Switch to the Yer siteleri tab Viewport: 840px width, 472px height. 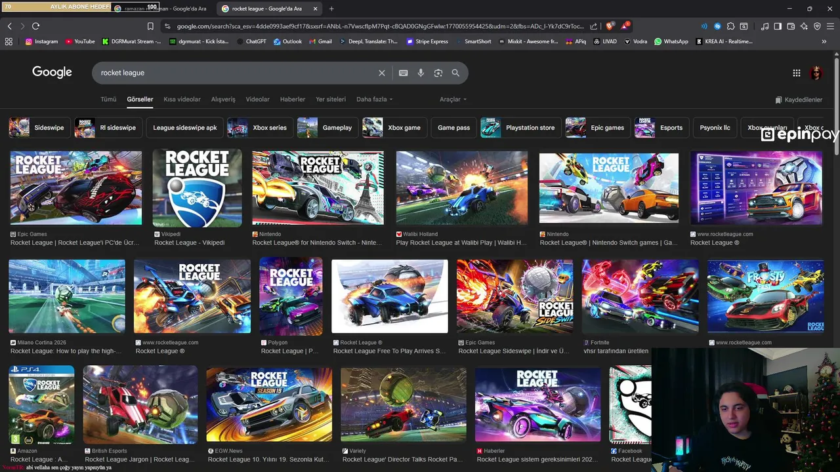331,99
